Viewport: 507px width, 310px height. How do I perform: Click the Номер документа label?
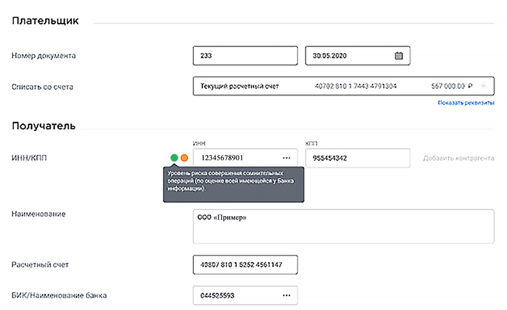click(43, 56)
